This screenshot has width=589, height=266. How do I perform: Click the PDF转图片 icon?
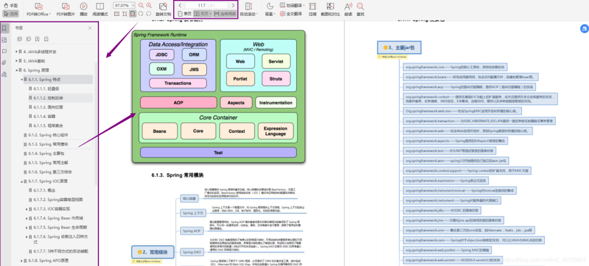[x=65, y=10]
